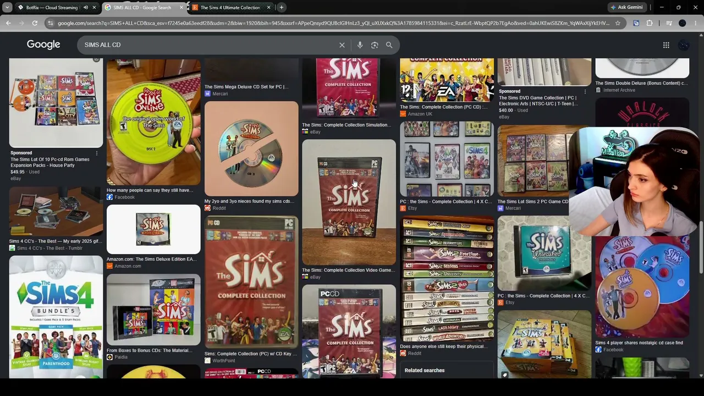Bookmark this page with the star icon
This screenshot has height=396, width=704.
tap(618, 23)
